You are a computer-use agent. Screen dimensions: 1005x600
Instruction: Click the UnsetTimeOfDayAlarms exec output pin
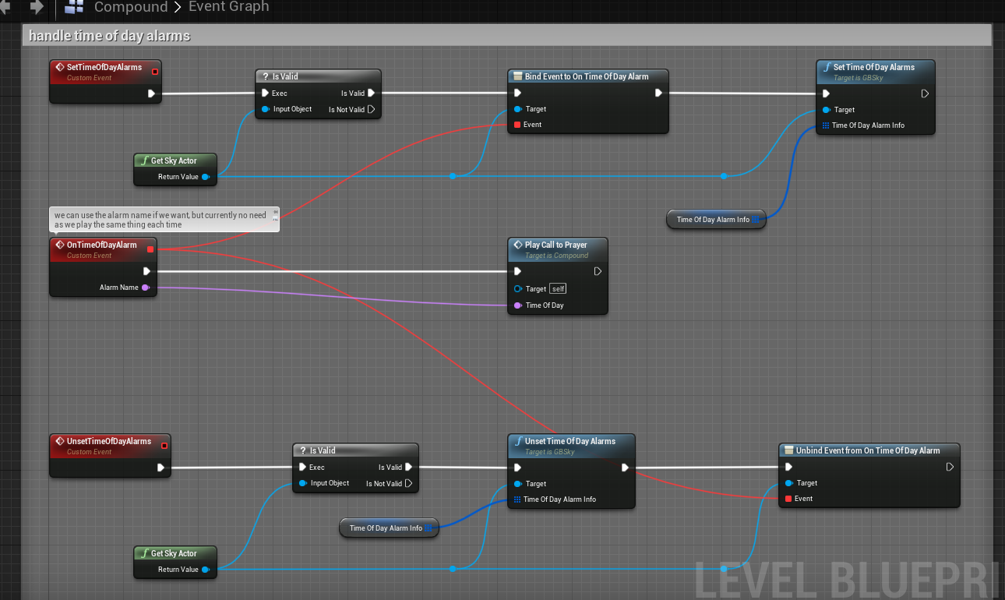tap(160, 468)
